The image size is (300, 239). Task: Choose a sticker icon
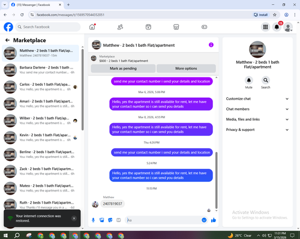pos(110,220)
